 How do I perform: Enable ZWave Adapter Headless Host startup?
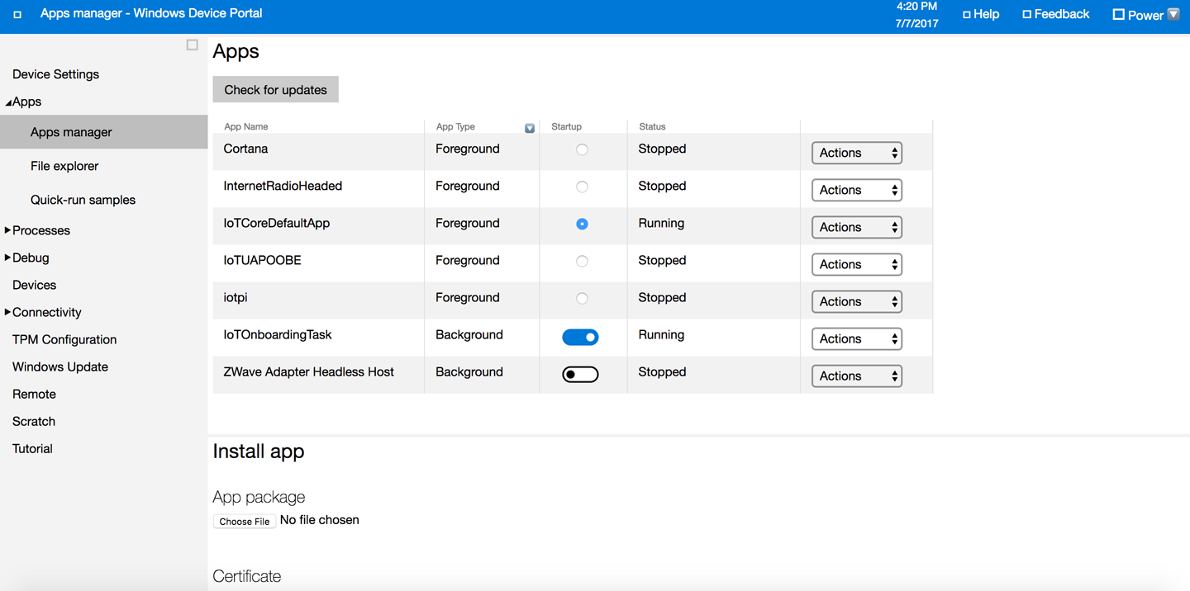pyautogui.click(x=580, y=374)
